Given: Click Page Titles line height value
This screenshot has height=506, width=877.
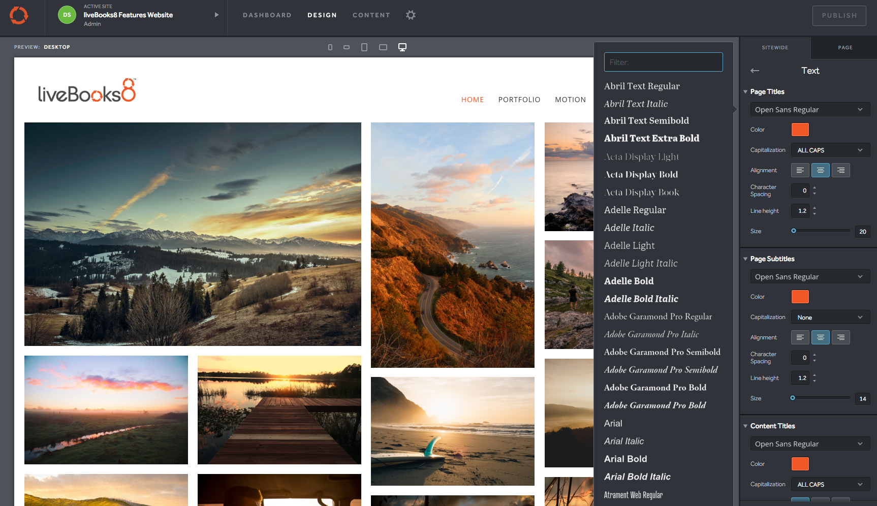Looking at the screenshot, I should 800,211.
